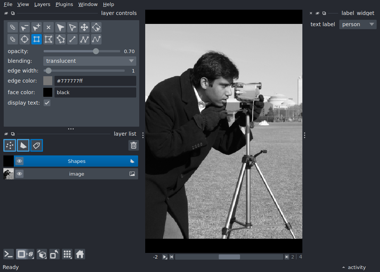Click the Shapes layer thumbnail
This screenshot has width=380, height=272.
tap(9, 161)
